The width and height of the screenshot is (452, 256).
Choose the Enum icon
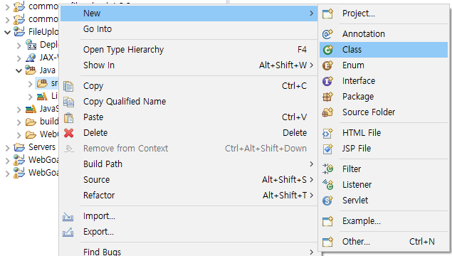327,65
